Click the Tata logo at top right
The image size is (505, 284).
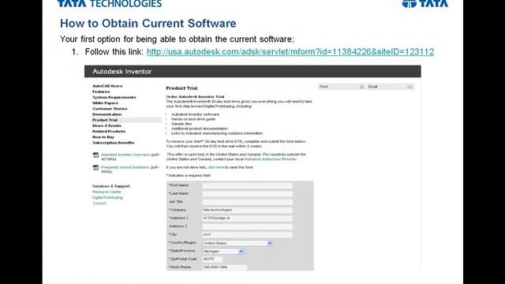(425, 4)
